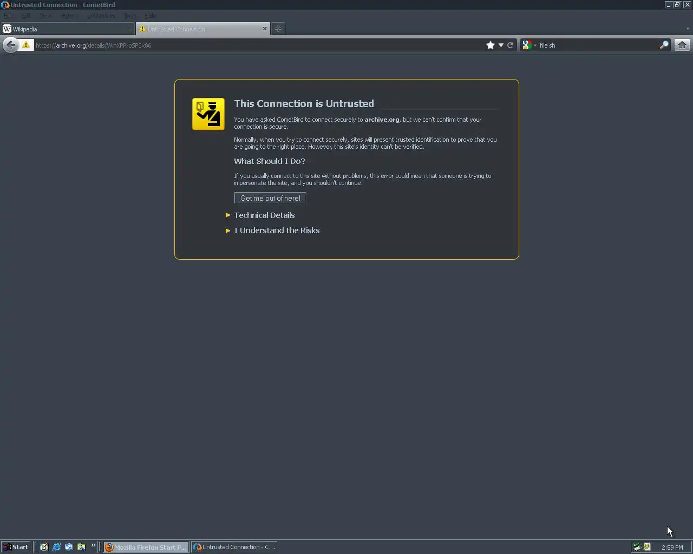Open the list all tabs dropdown
The width and height of the screenshot is (693, 554).
[688, 29]
